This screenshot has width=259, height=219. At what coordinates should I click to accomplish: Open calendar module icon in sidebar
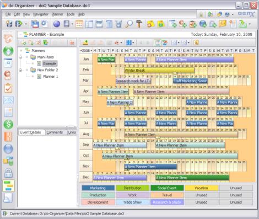click(x=8, y=63)
